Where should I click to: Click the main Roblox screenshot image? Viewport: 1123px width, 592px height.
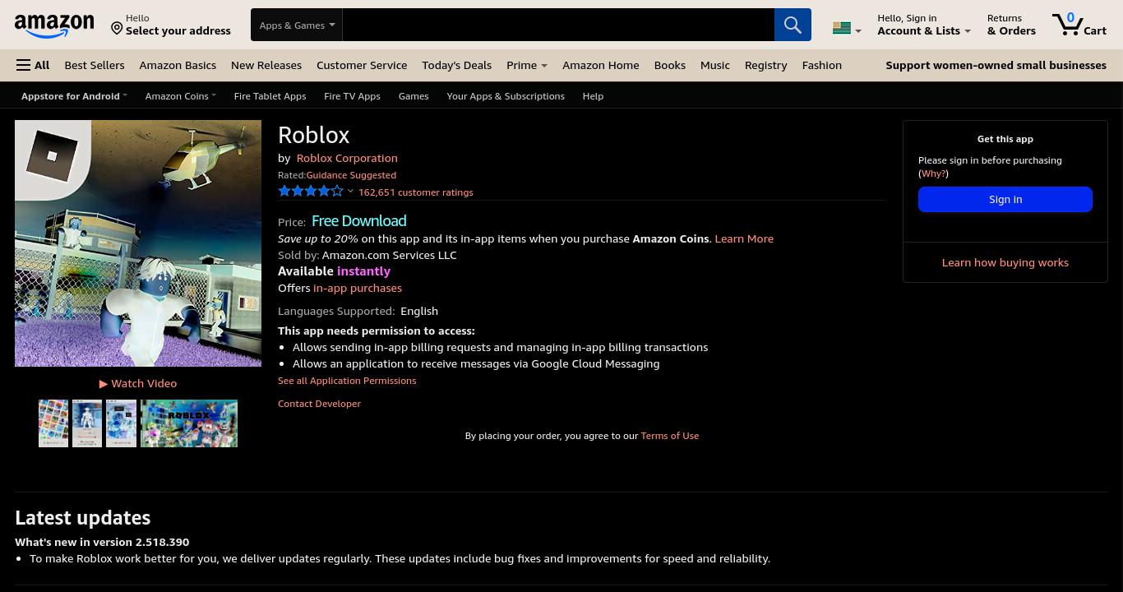138,243
